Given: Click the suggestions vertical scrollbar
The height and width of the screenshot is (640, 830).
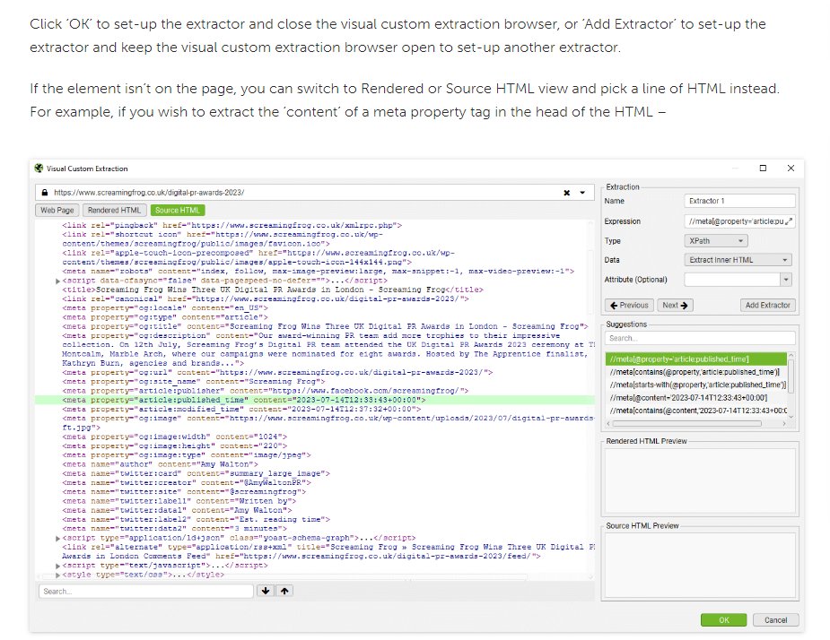Looking at the screenshot, I should [x=791, y=376].
